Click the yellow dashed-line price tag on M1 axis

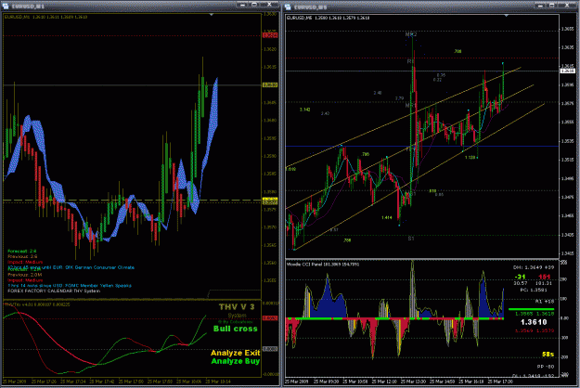270,200
